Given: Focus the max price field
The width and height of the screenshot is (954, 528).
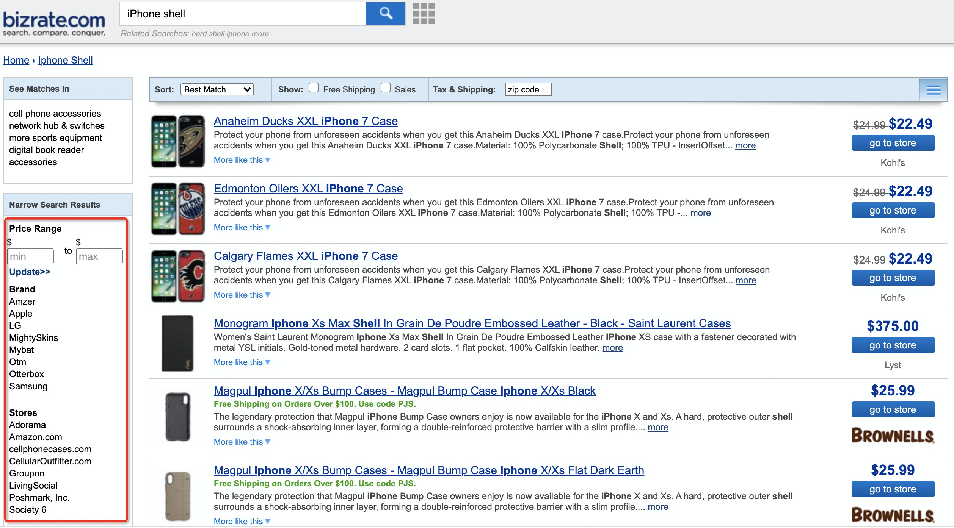Looking at the screenshot, I should click(x=99, y=256).
